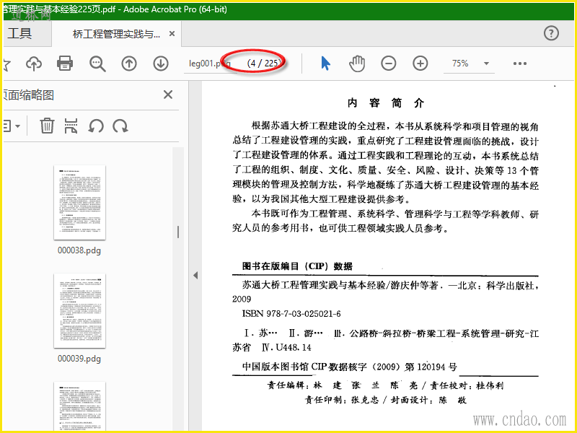This screenshot has height=433, width=577.
Task: Click the 内容简介 heading in the document
Action: [386, 103]
